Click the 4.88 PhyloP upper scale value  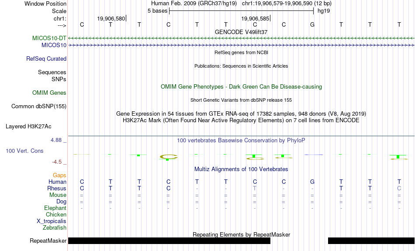pos(56,140)
